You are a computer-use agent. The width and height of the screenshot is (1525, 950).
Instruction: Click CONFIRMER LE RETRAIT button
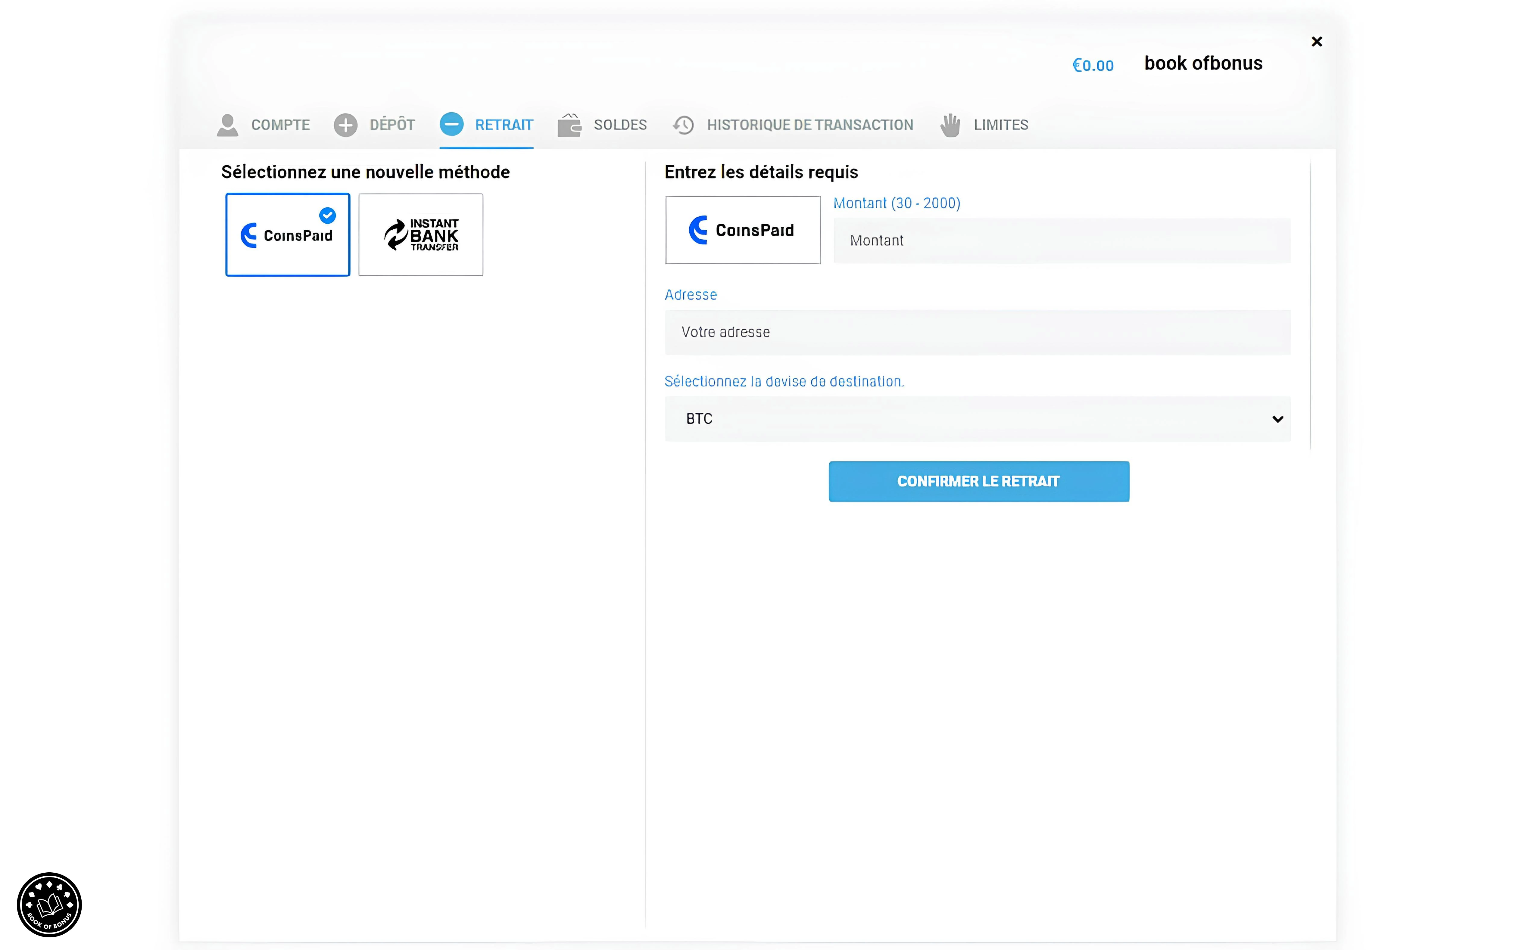[x=979, y=481]
